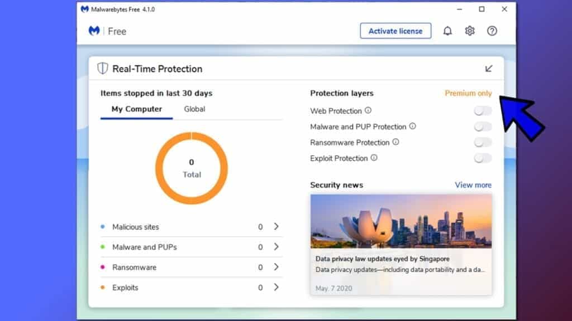Click the Ransomware row label
Screen dimensions: 572x321
pos(134,267)
